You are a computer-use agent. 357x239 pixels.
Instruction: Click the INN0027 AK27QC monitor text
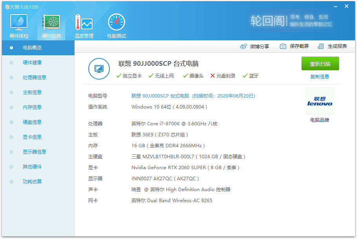click(165, 179)
